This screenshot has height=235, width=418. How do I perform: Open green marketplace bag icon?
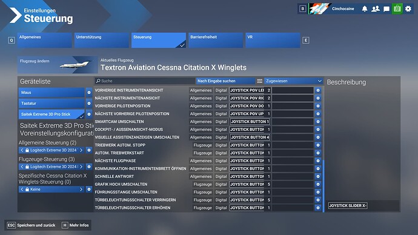pos(397,9)
